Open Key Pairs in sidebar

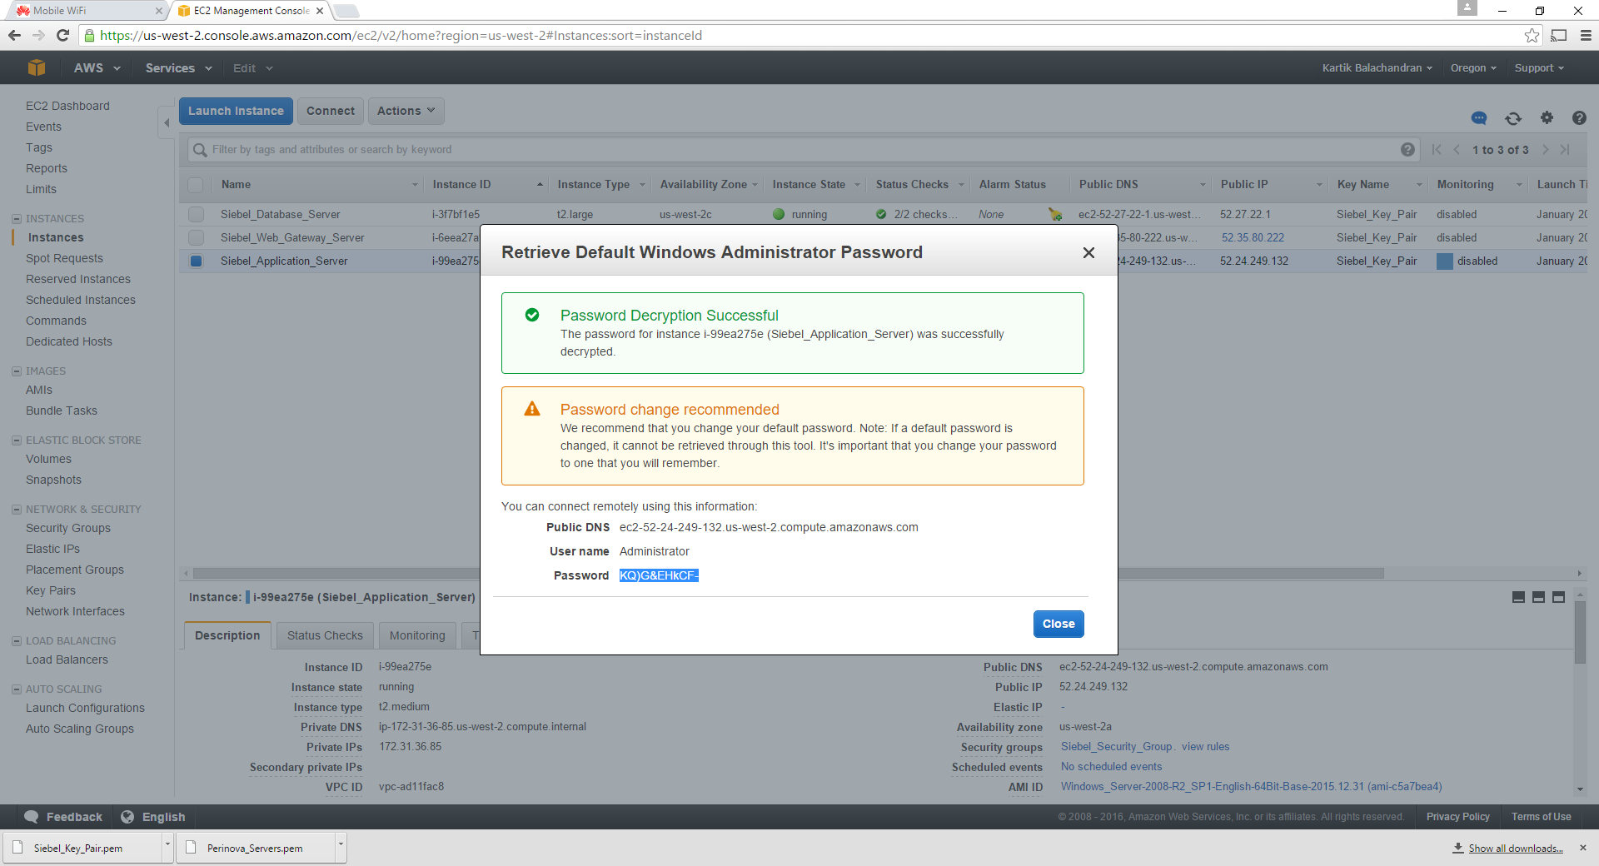[x=50, y=590]
